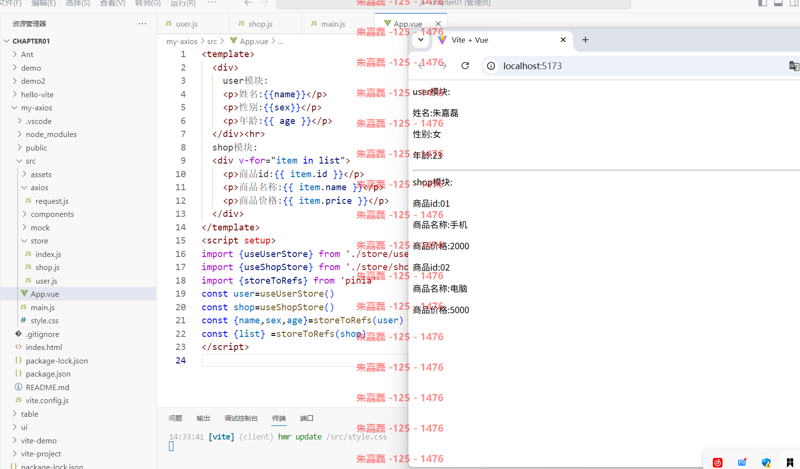Open package.json in the file tree

48,374
